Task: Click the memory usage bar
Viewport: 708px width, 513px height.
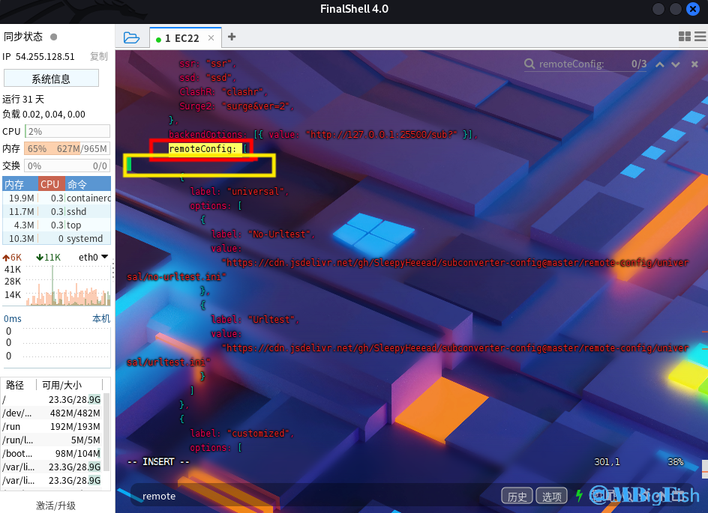Action: point(67,148)
